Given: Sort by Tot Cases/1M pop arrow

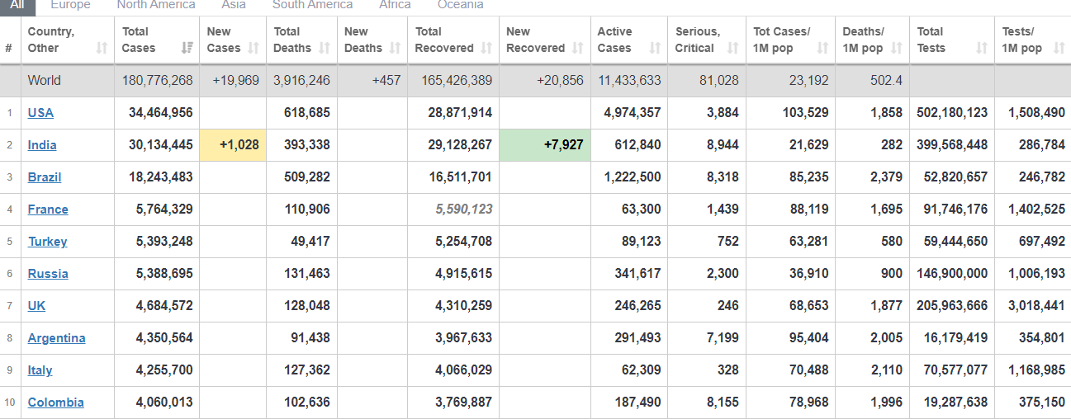Looking at the screenshot, I should pyautogui.click(x=822, y=48).
